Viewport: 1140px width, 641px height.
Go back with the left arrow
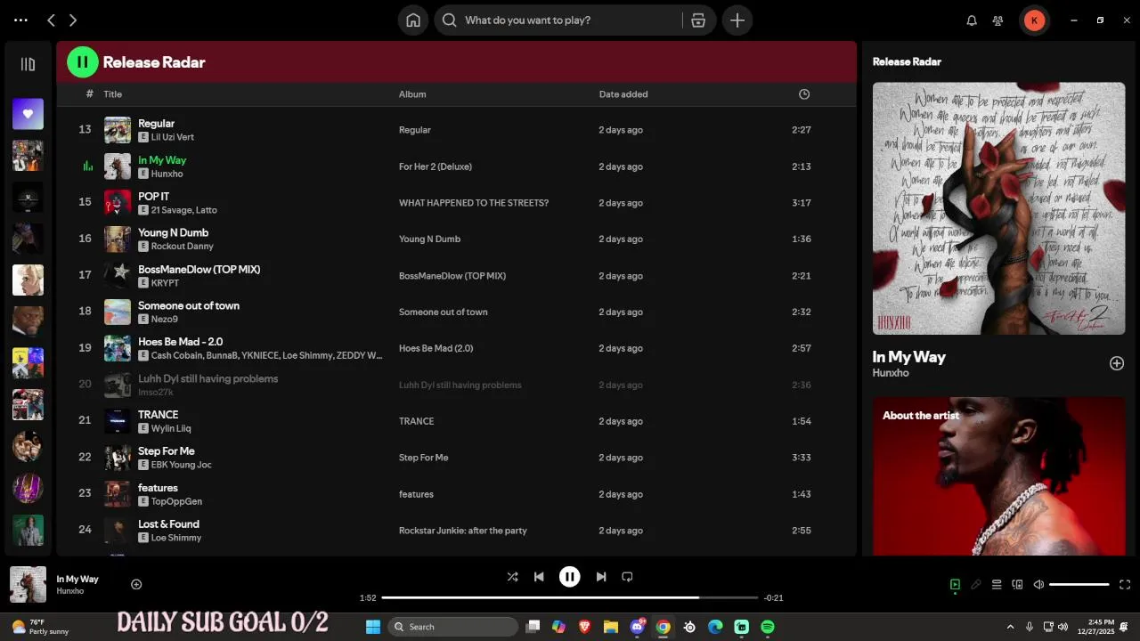(51, 20)
